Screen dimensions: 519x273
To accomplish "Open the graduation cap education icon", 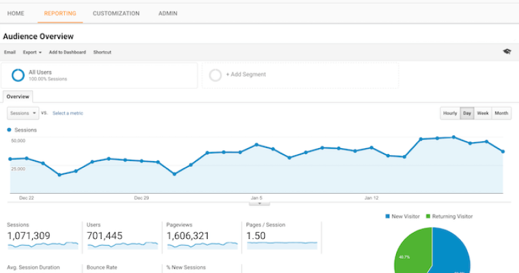I will [507, 52].
